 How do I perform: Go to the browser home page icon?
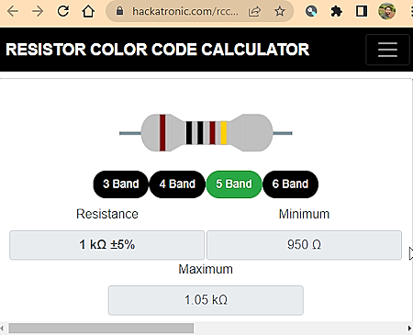coord(88,11)
